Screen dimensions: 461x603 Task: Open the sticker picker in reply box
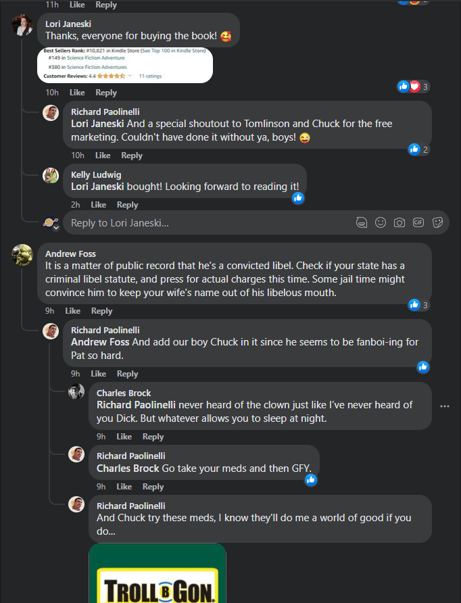tap(437, 222)
